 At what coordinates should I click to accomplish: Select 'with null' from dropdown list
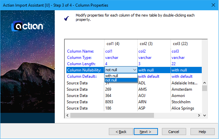click(111, 76)
